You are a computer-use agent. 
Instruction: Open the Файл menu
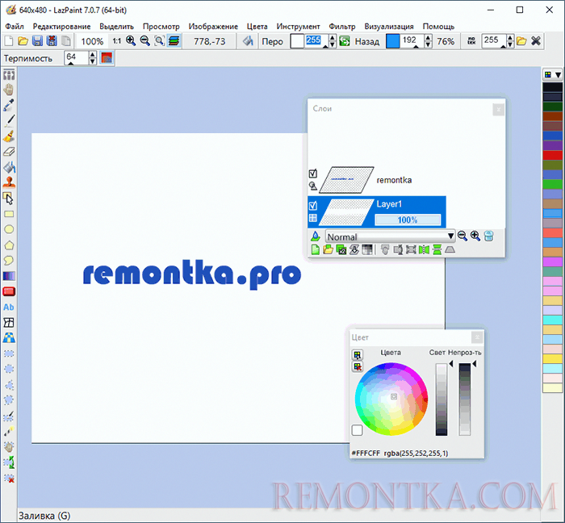pos(15,27)
